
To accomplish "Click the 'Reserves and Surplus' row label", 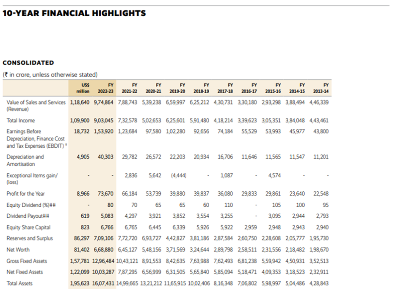I will coord(30,238).
